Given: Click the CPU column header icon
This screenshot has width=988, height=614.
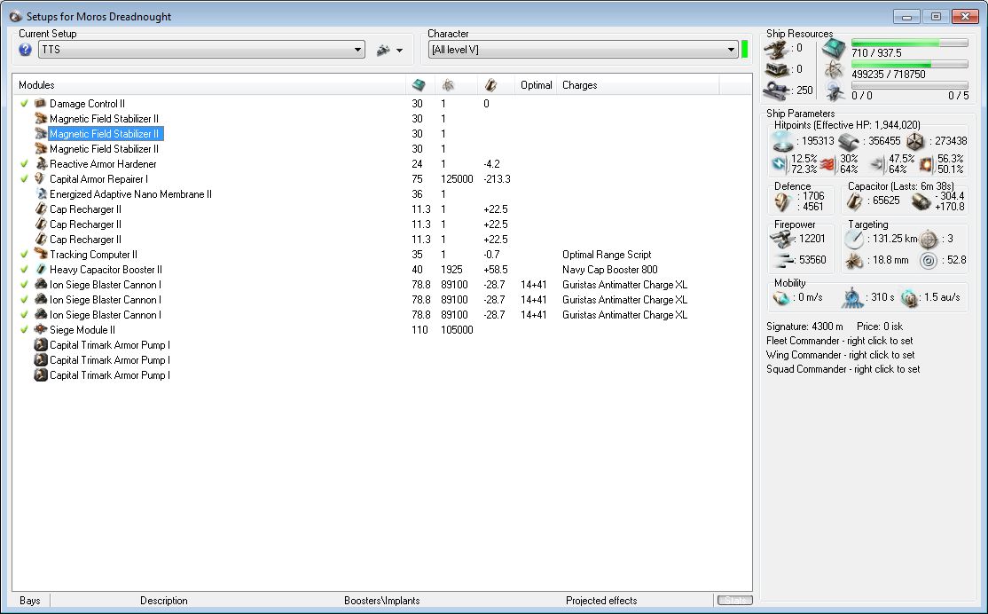Looking at the screenshot, I should [x=419, y=85].
